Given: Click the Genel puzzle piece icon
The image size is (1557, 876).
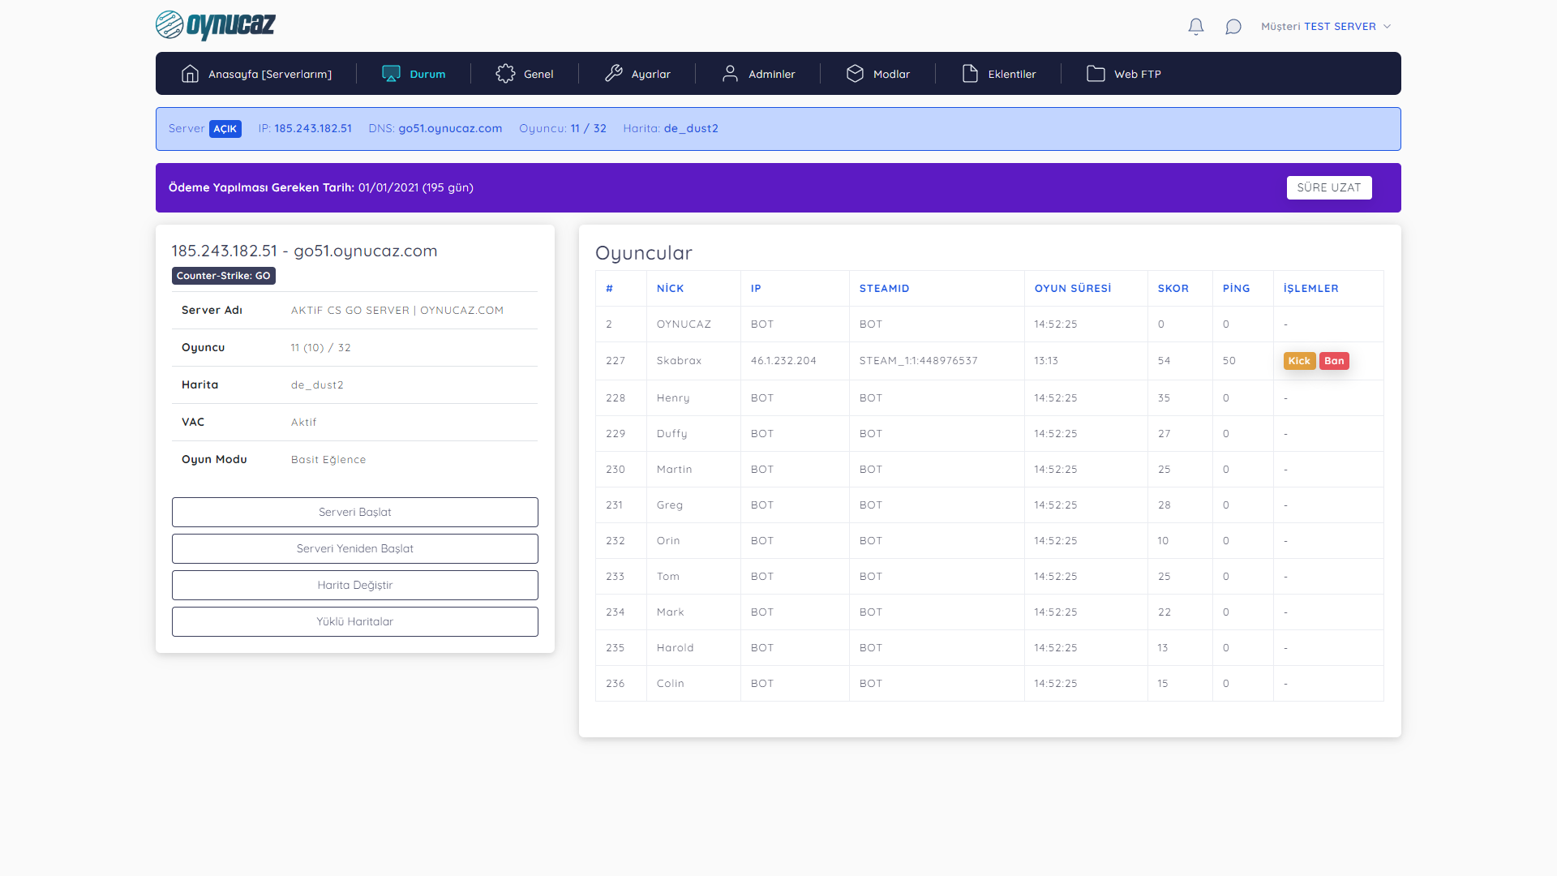Looking at the screenshot, I should tap(505, 74).
